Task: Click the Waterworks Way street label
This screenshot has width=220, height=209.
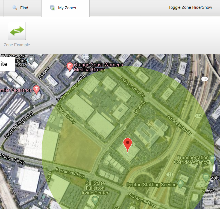Action: point(66,113)
